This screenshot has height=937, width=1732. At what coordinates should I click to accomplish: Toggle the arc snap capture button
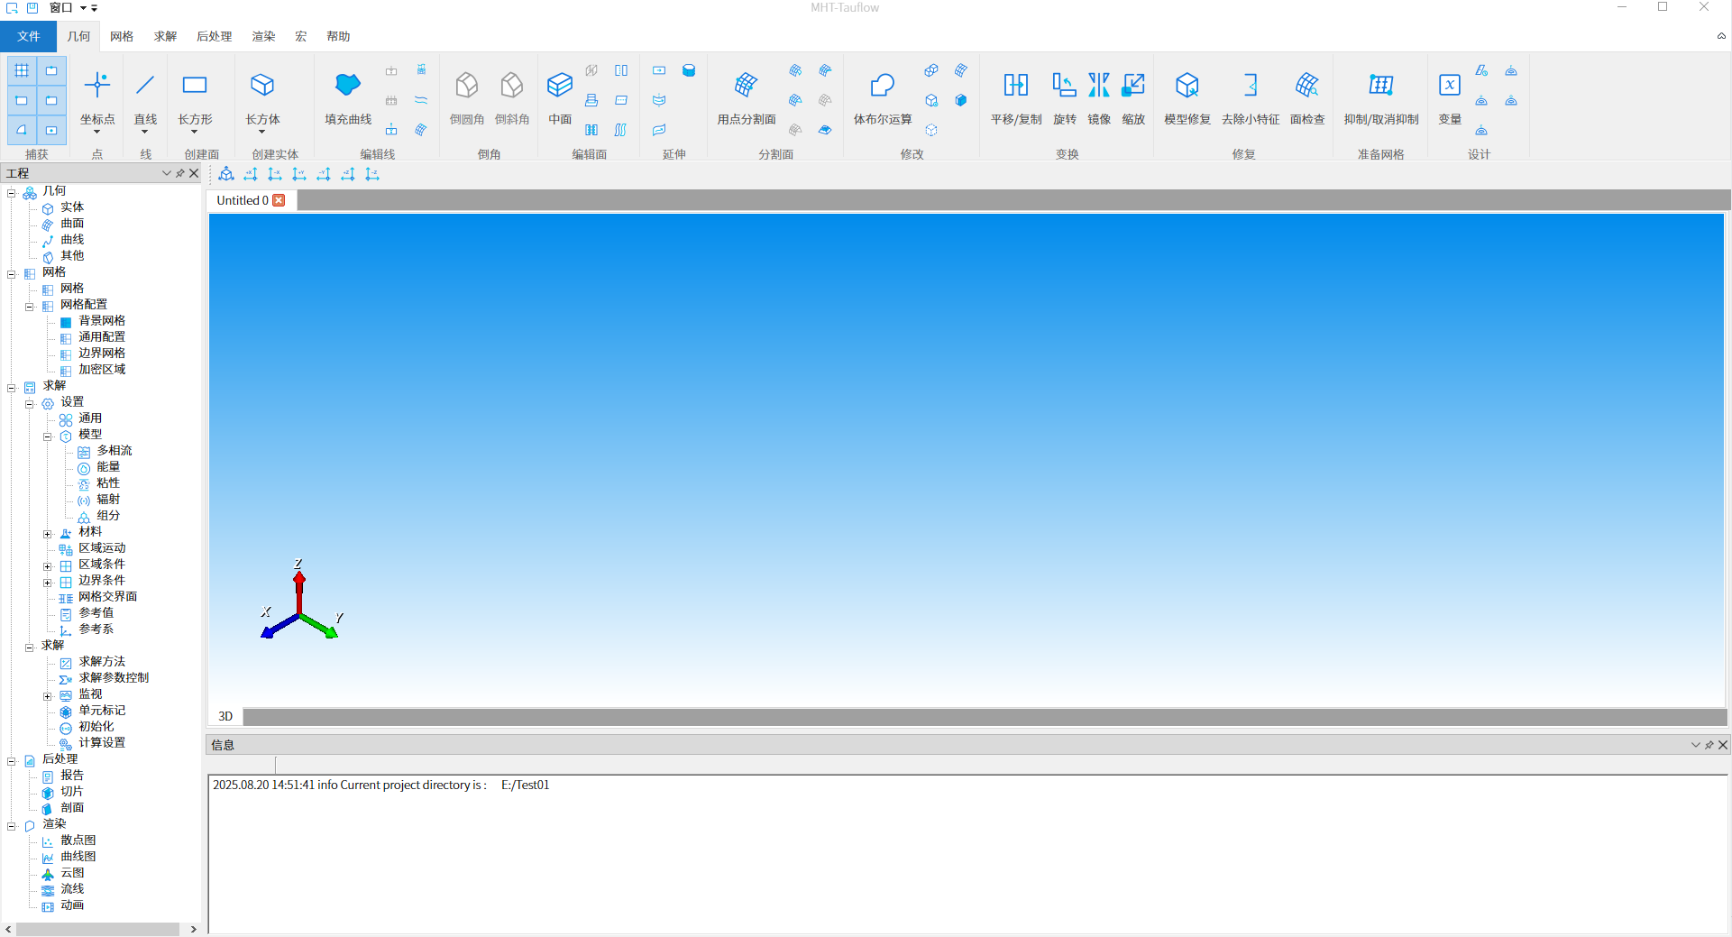tap(22, 130)
